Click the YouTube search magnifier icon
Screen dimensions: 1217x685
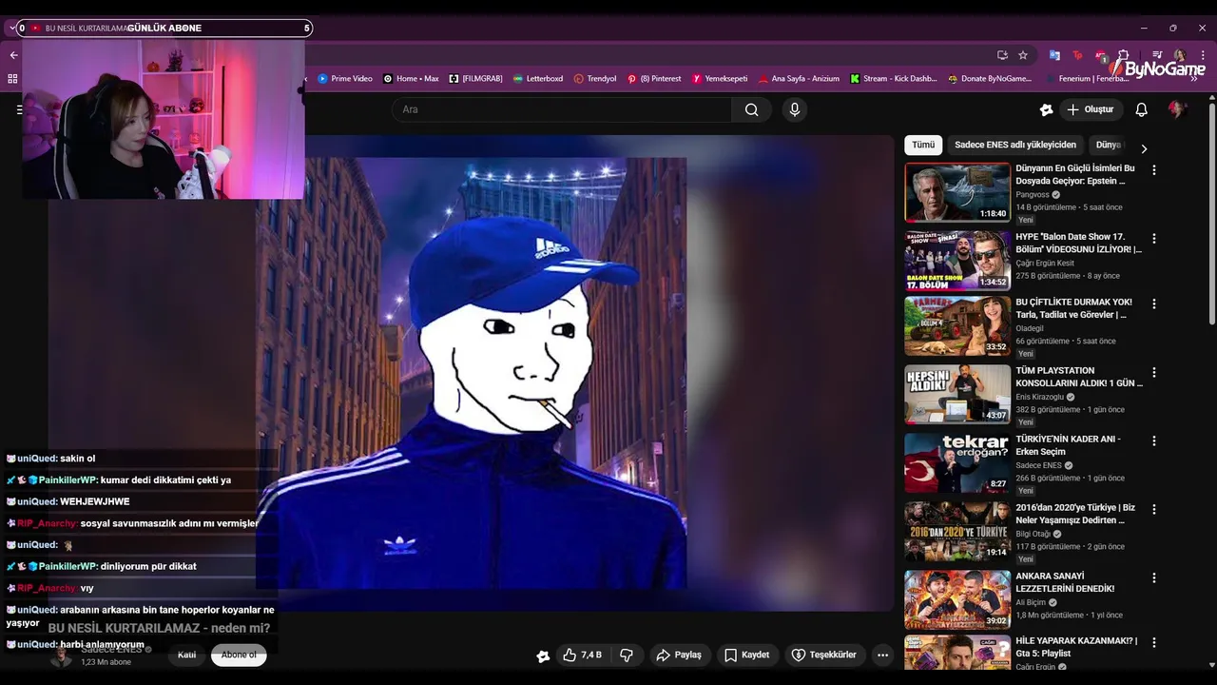[751, 109]
